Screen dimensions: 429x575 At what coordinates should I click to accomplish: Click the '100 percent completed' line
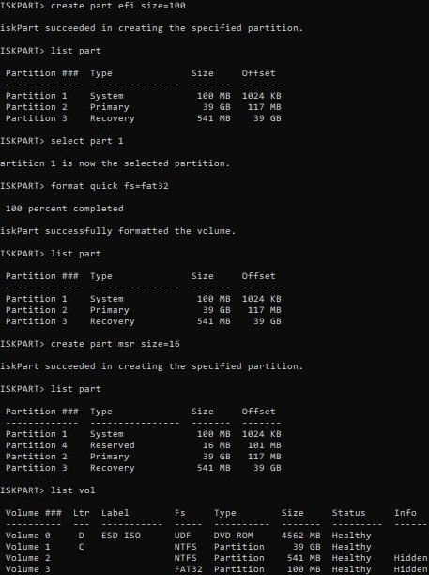tap(65, 209)
